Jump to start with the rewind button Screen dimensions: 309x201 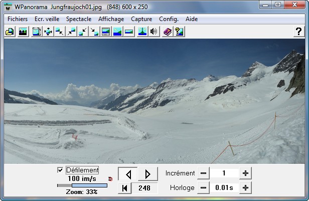pyautogui.click(x=124, y=188)
